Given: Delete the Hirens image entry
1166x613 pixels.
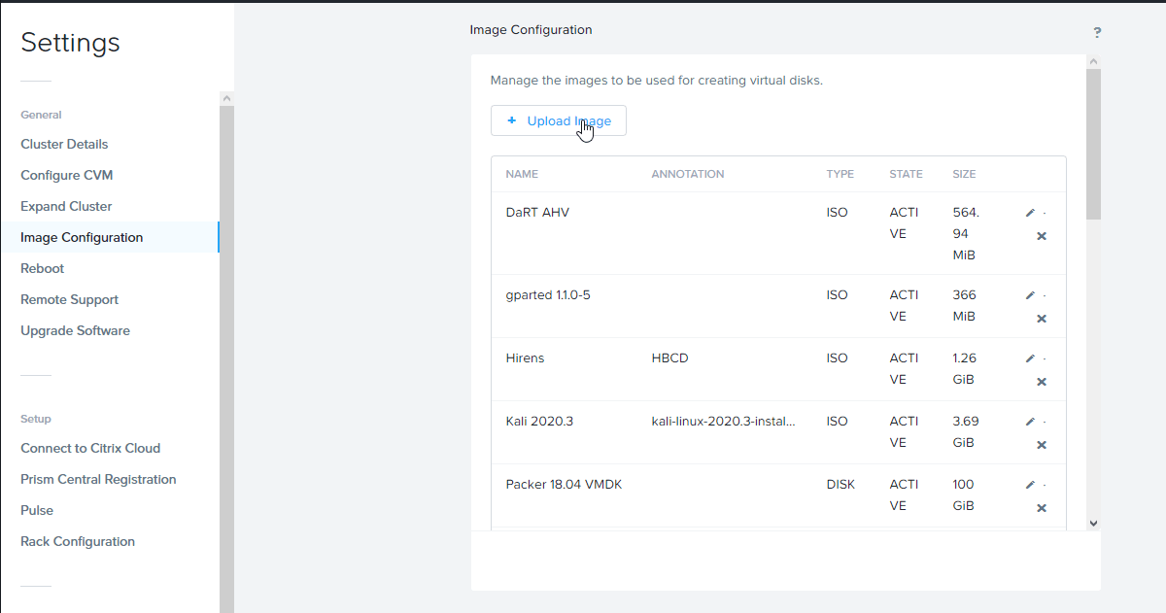Looking at the screenshot, I should 1042,382.
